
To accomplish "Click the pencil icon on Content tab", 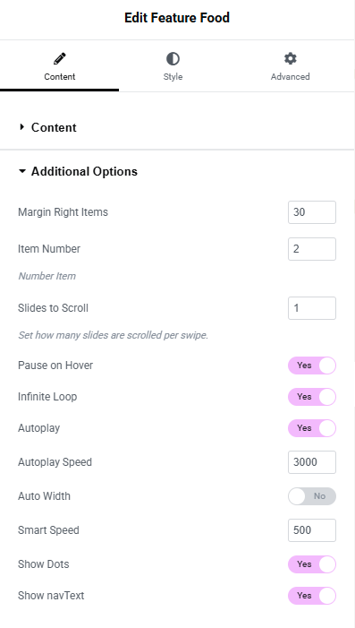I will click(60, 59).
